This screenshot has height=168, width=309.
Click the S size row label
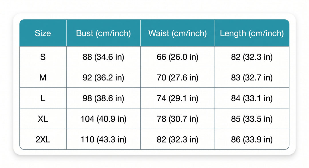[x=43, y=57]
